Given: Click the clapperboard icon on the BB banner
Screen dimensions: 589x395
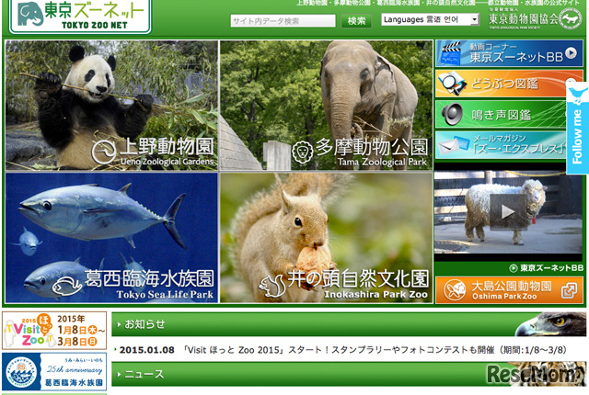Looking at the screenshot, I should point(451,53).
